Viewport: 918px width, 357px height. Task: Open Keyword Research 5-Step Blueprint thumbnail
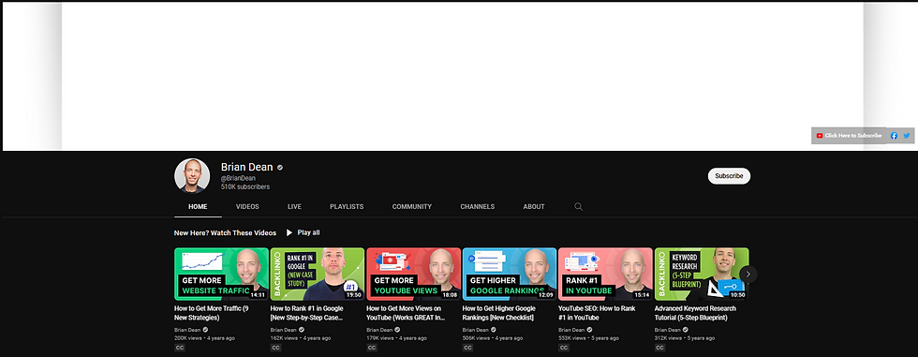pyautogui.click(x=702, y=274)
